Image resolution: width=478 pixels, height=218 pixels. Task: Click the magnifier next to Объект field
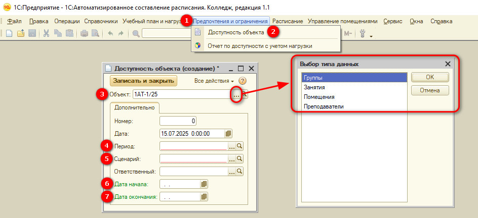[x=245, y=94]
